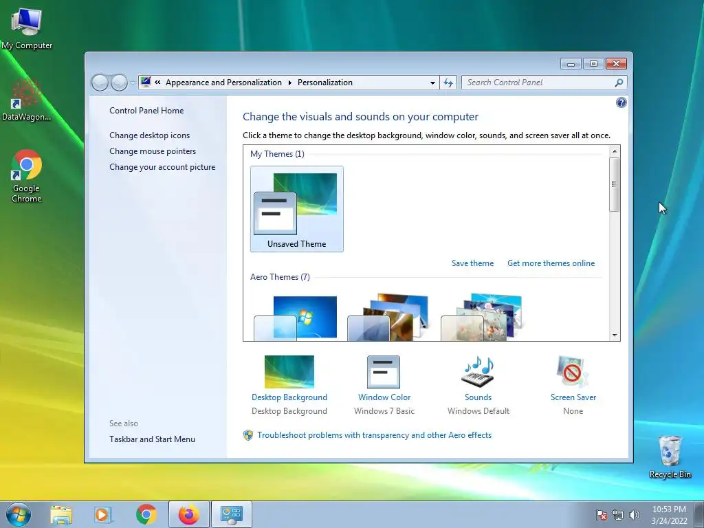Viewport: 704px width, 528px height.
Task: Click the double chevron at the breadcrumb start
Action: 157,82
